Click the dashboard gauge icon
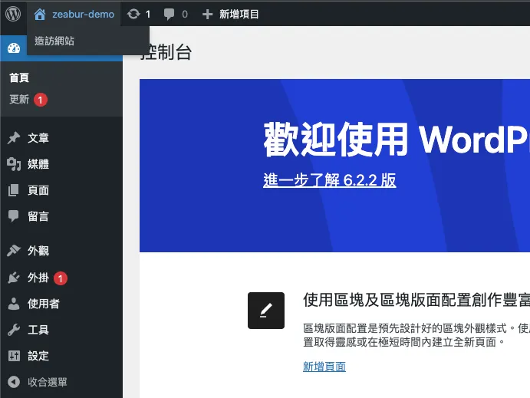The width and height of the screenshot is (530, 398). 14,48
